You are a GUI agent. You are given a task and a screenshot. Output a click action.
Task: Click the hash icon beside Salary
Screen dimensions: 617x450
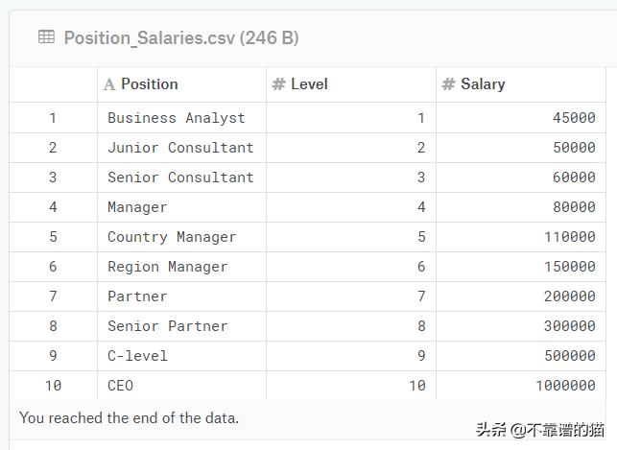pos(448,84)
